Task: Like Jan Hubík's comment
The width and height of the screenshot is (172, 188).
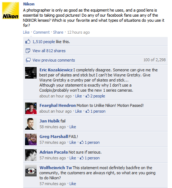Action: [73, 127]
